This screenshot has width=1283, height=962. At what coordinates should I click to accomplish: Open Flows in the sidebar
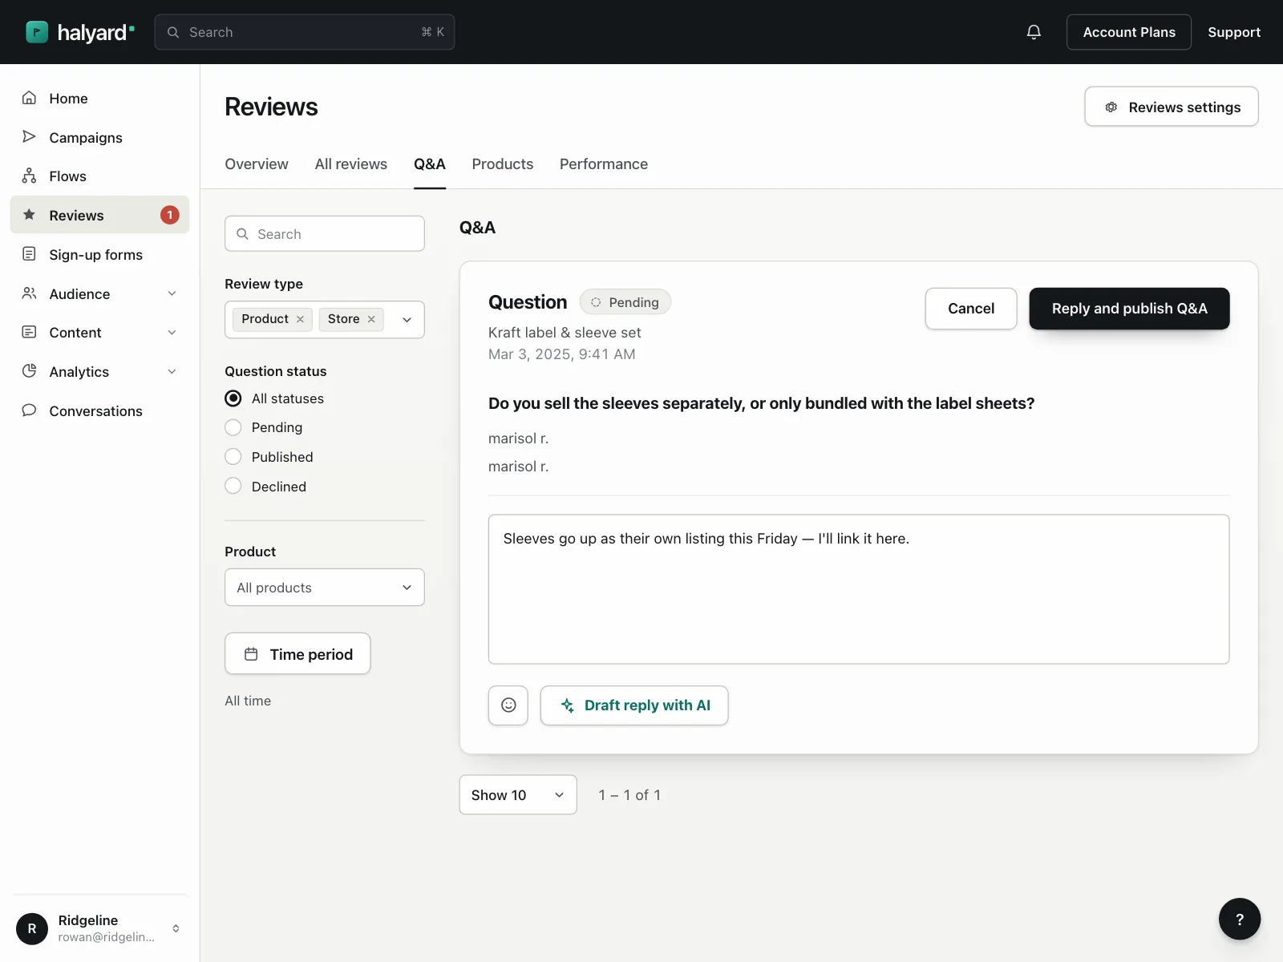click(x=99, y=176)
